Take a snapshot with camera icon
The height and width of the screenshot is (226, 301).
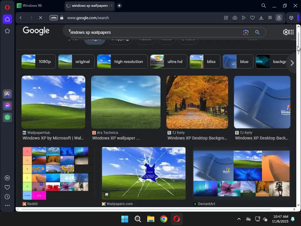235,18
